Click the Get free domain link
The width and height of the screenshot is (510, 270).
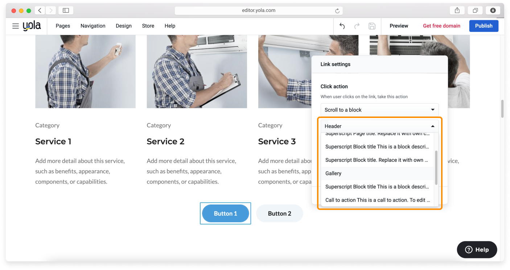[x=441, y=26]
